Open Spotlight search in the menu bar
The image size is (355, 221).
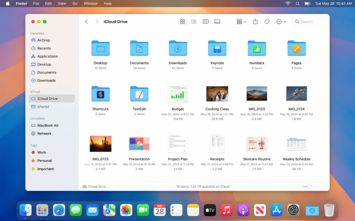coord(297,3)
